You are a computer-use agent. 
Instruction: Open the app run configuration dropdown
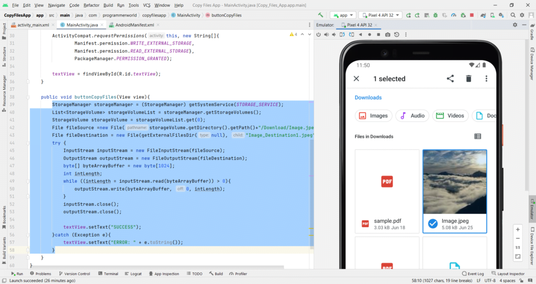coord(343,15)
